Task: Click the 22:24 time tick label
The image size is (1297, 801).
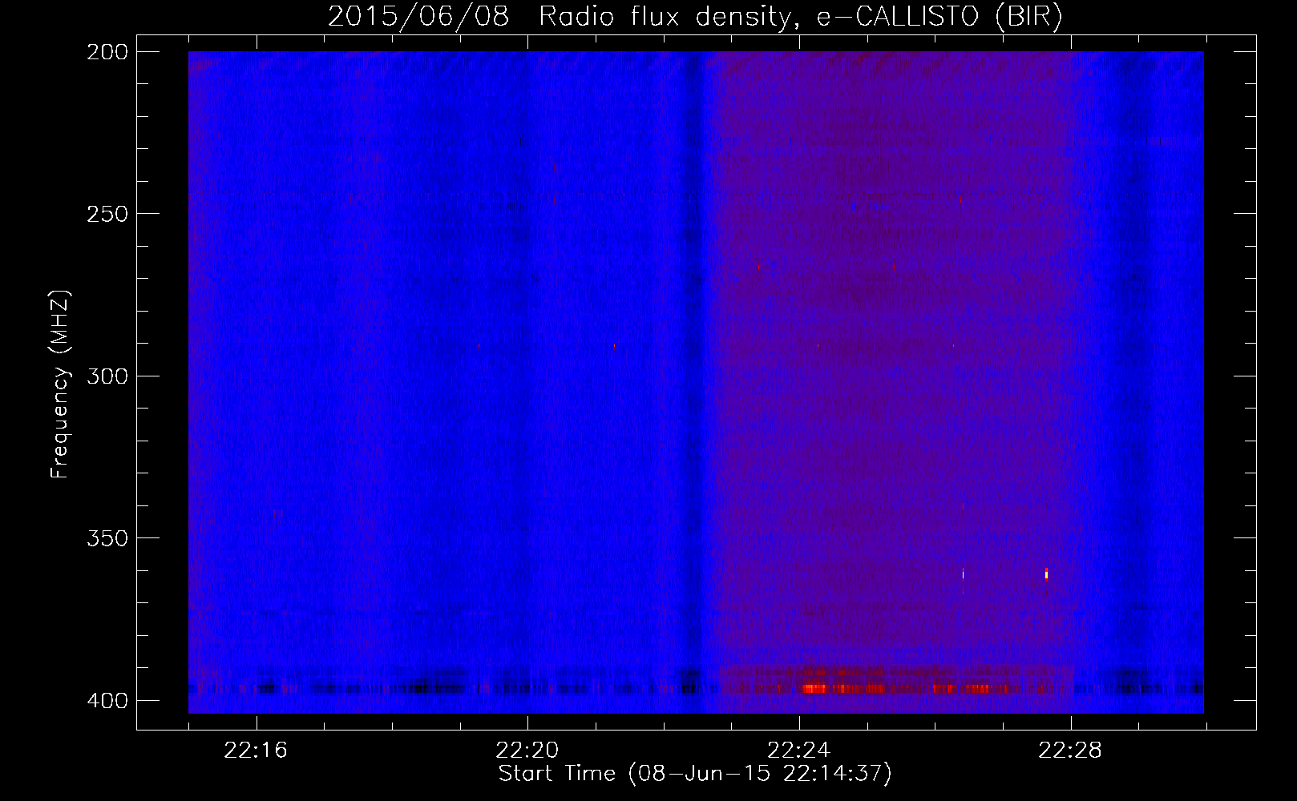Action: [799, 750]
